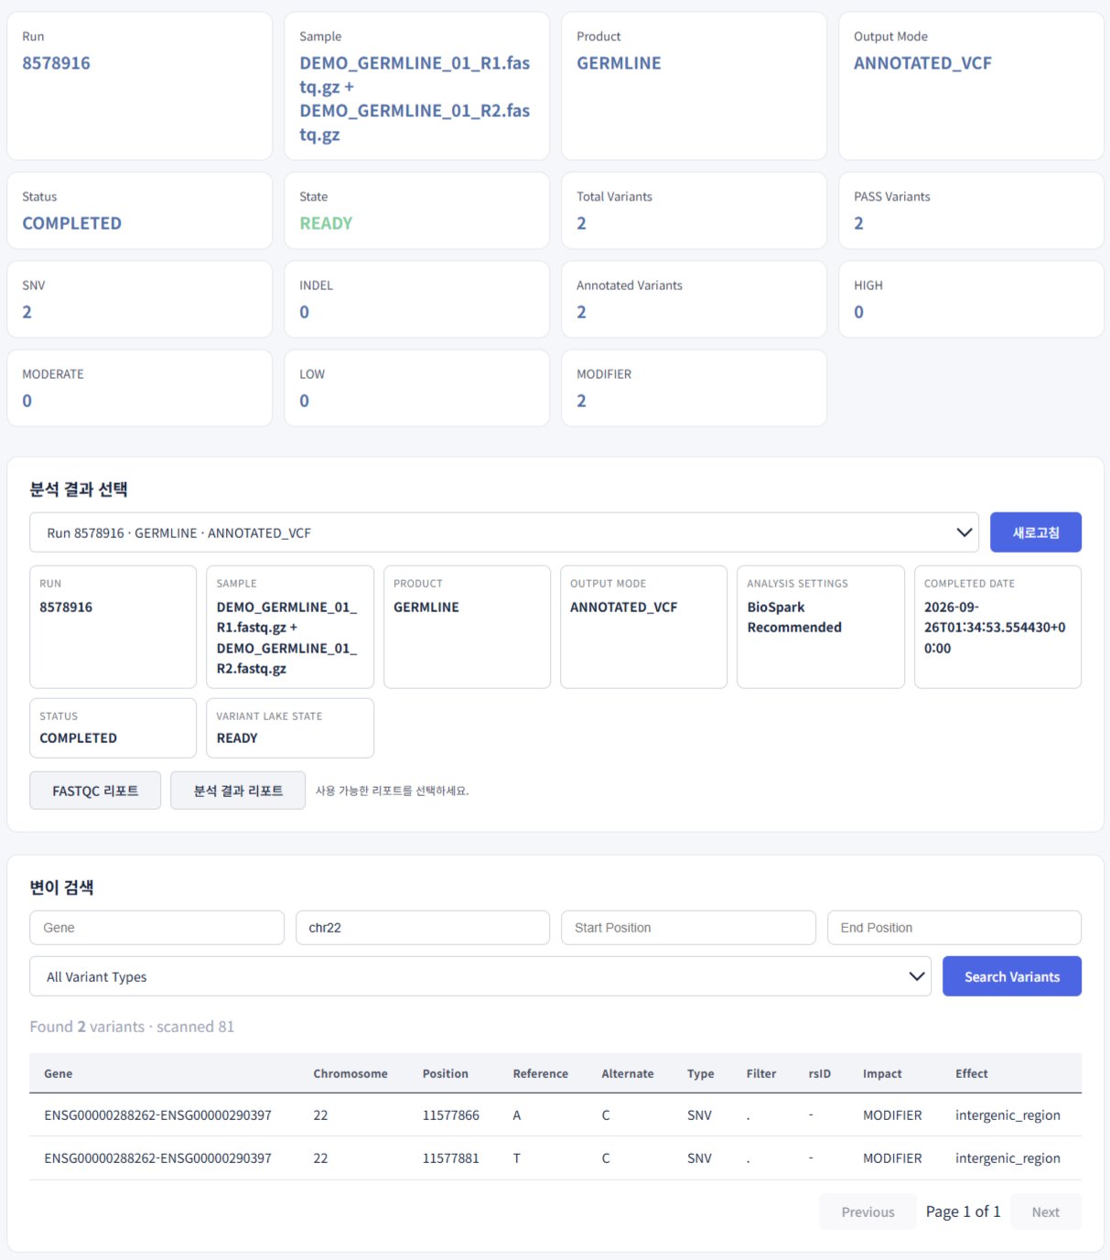Click the Position column header
The height and width of the screenshot is (1260, 1110).
click(445, 1073)
